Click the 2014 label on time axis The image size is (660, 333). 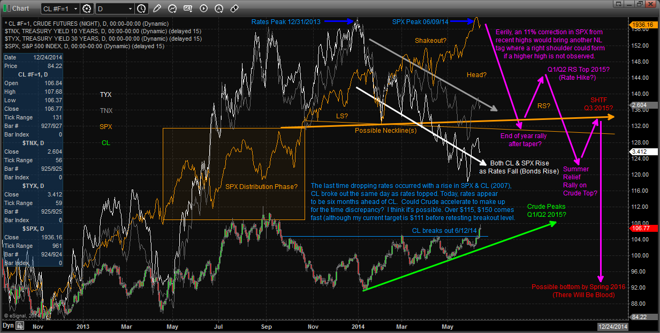point(358,326)
